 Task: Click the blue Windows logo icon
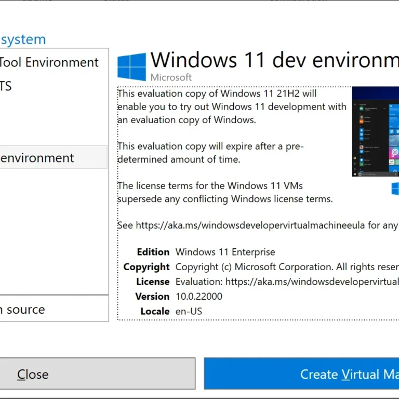point(131,67)
